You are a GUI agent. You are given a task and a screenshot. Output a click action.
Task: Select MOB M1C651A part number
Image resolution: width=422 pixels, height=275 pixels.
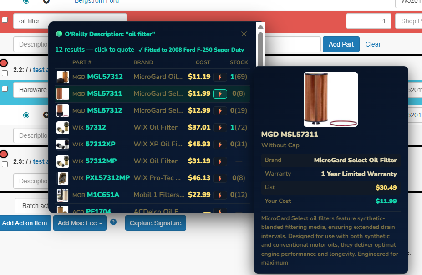click(x=103, y=195)
